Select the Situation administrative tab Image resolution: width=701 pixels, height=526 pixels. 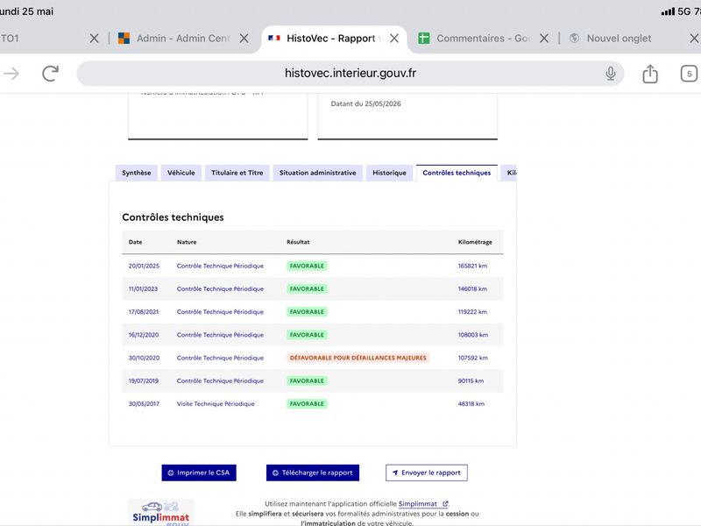[x=318, y=173]
